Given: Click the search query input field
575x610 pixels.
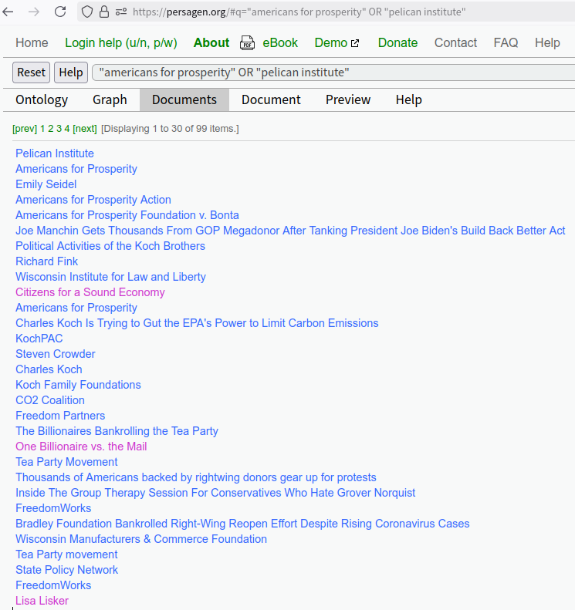Looking at the screenshot, I should pos(333,72).
